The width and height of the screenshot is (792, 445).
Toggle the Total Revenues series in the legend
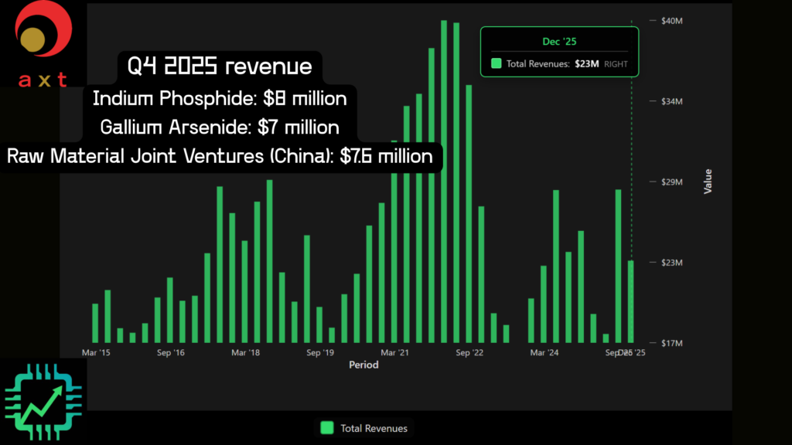365,427
